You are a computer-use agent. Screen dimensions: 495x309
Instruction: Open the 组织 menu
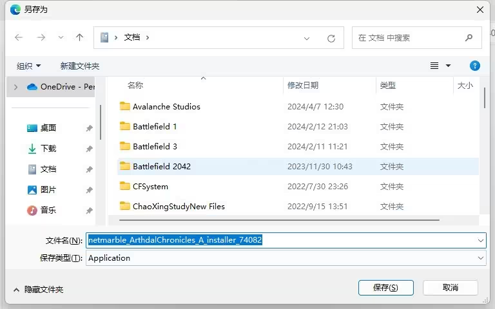28,66
